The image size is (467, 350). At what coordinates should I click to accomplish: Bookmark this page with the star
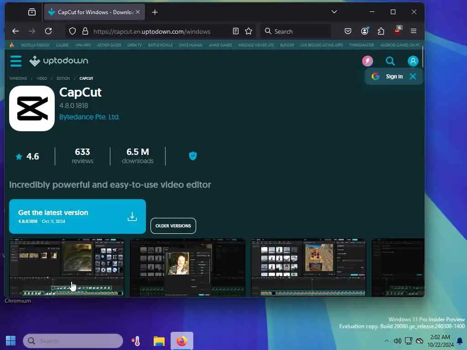point(249,31)
